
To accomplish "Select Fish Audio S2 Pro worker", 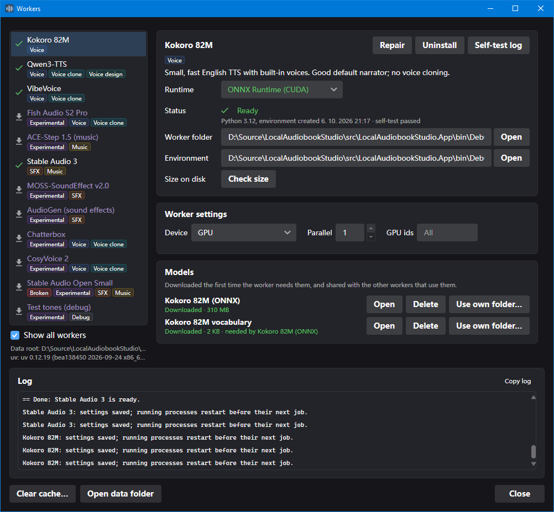I will point(79,117).
